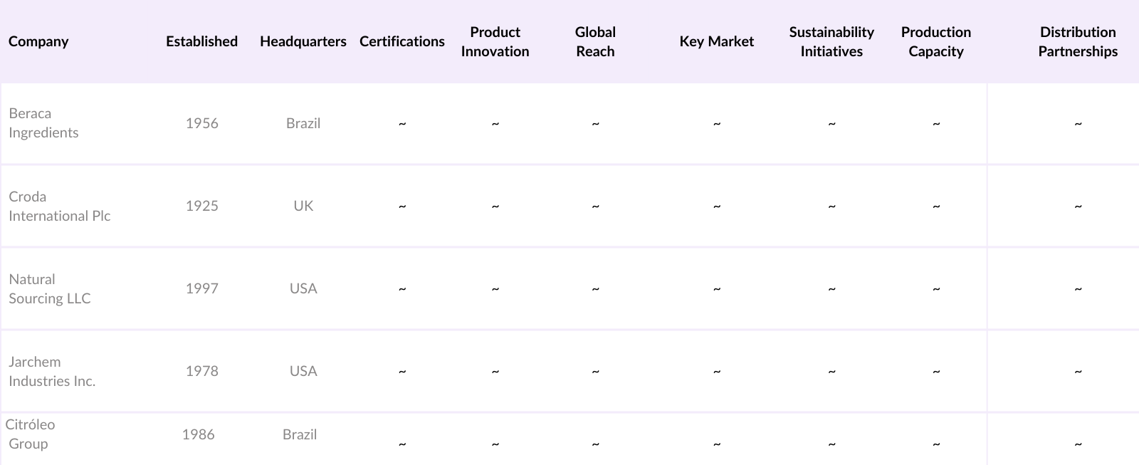Screen dimensions: 1139x465
Task: Click the Company column header
Action: point(38,41)
